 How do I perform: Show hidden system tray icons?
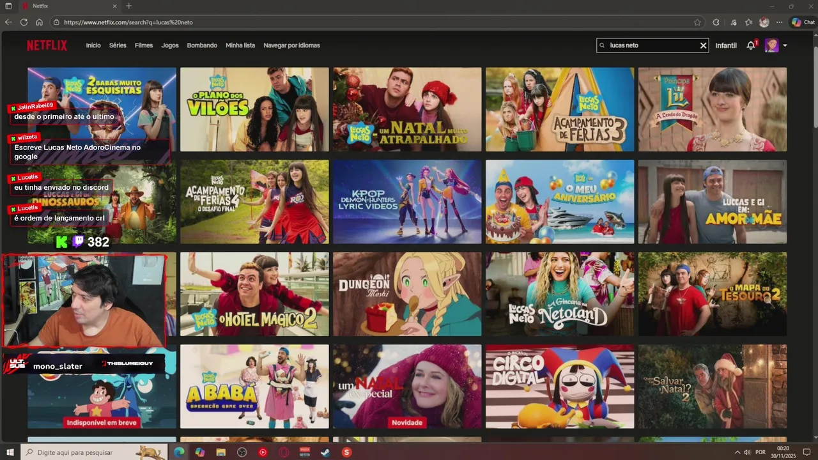[738, 452]
